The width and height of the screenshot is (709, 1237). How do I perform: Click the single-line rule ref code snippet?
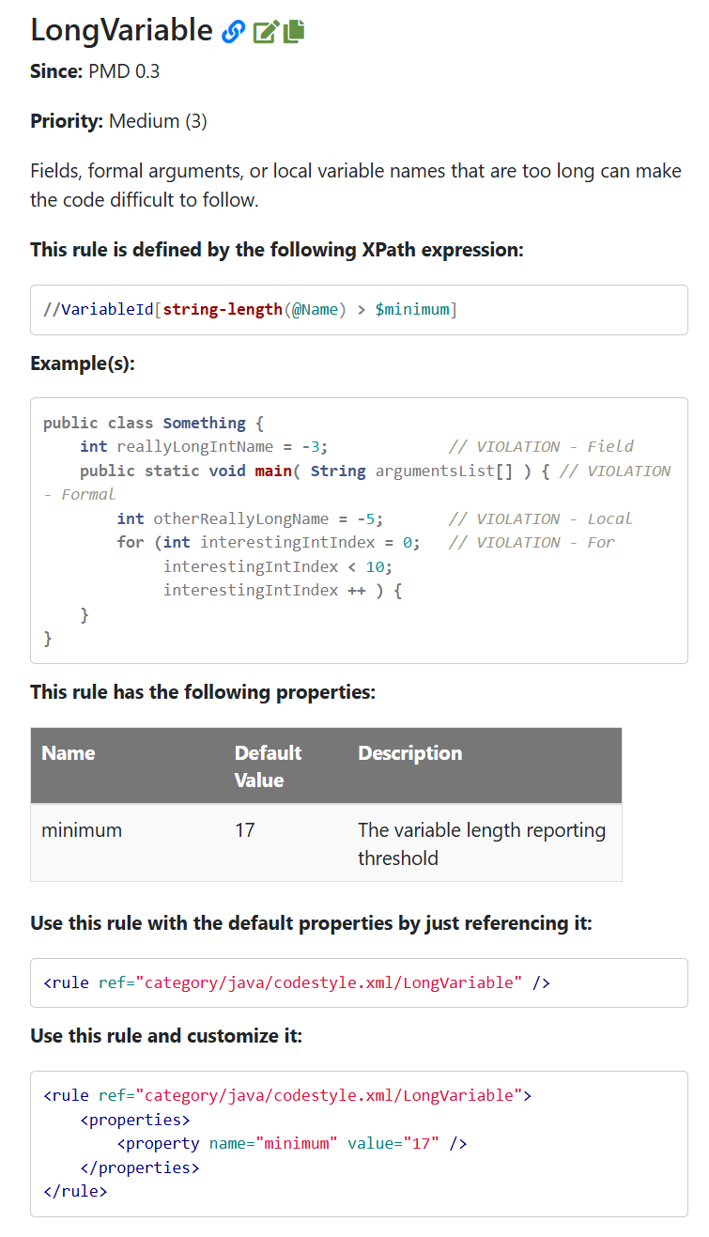[297, 983]
